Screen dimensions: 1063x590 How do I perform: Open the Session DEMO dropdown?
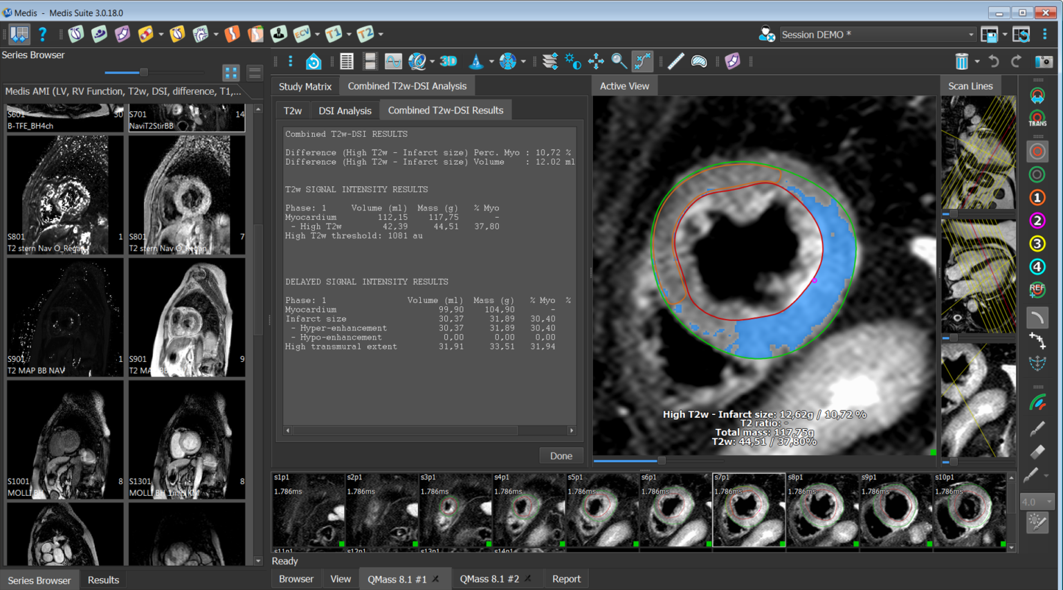pyautogui.click(x=970, y=35)
